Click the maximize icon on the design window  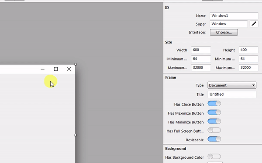(56, 69)
